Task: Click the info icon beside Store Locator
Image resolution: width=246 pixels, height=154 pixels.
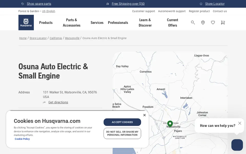Action: point(201,4)
